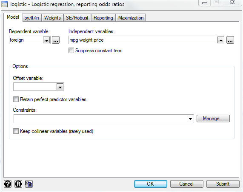Copy command to clipboard icon

[29, 184]
